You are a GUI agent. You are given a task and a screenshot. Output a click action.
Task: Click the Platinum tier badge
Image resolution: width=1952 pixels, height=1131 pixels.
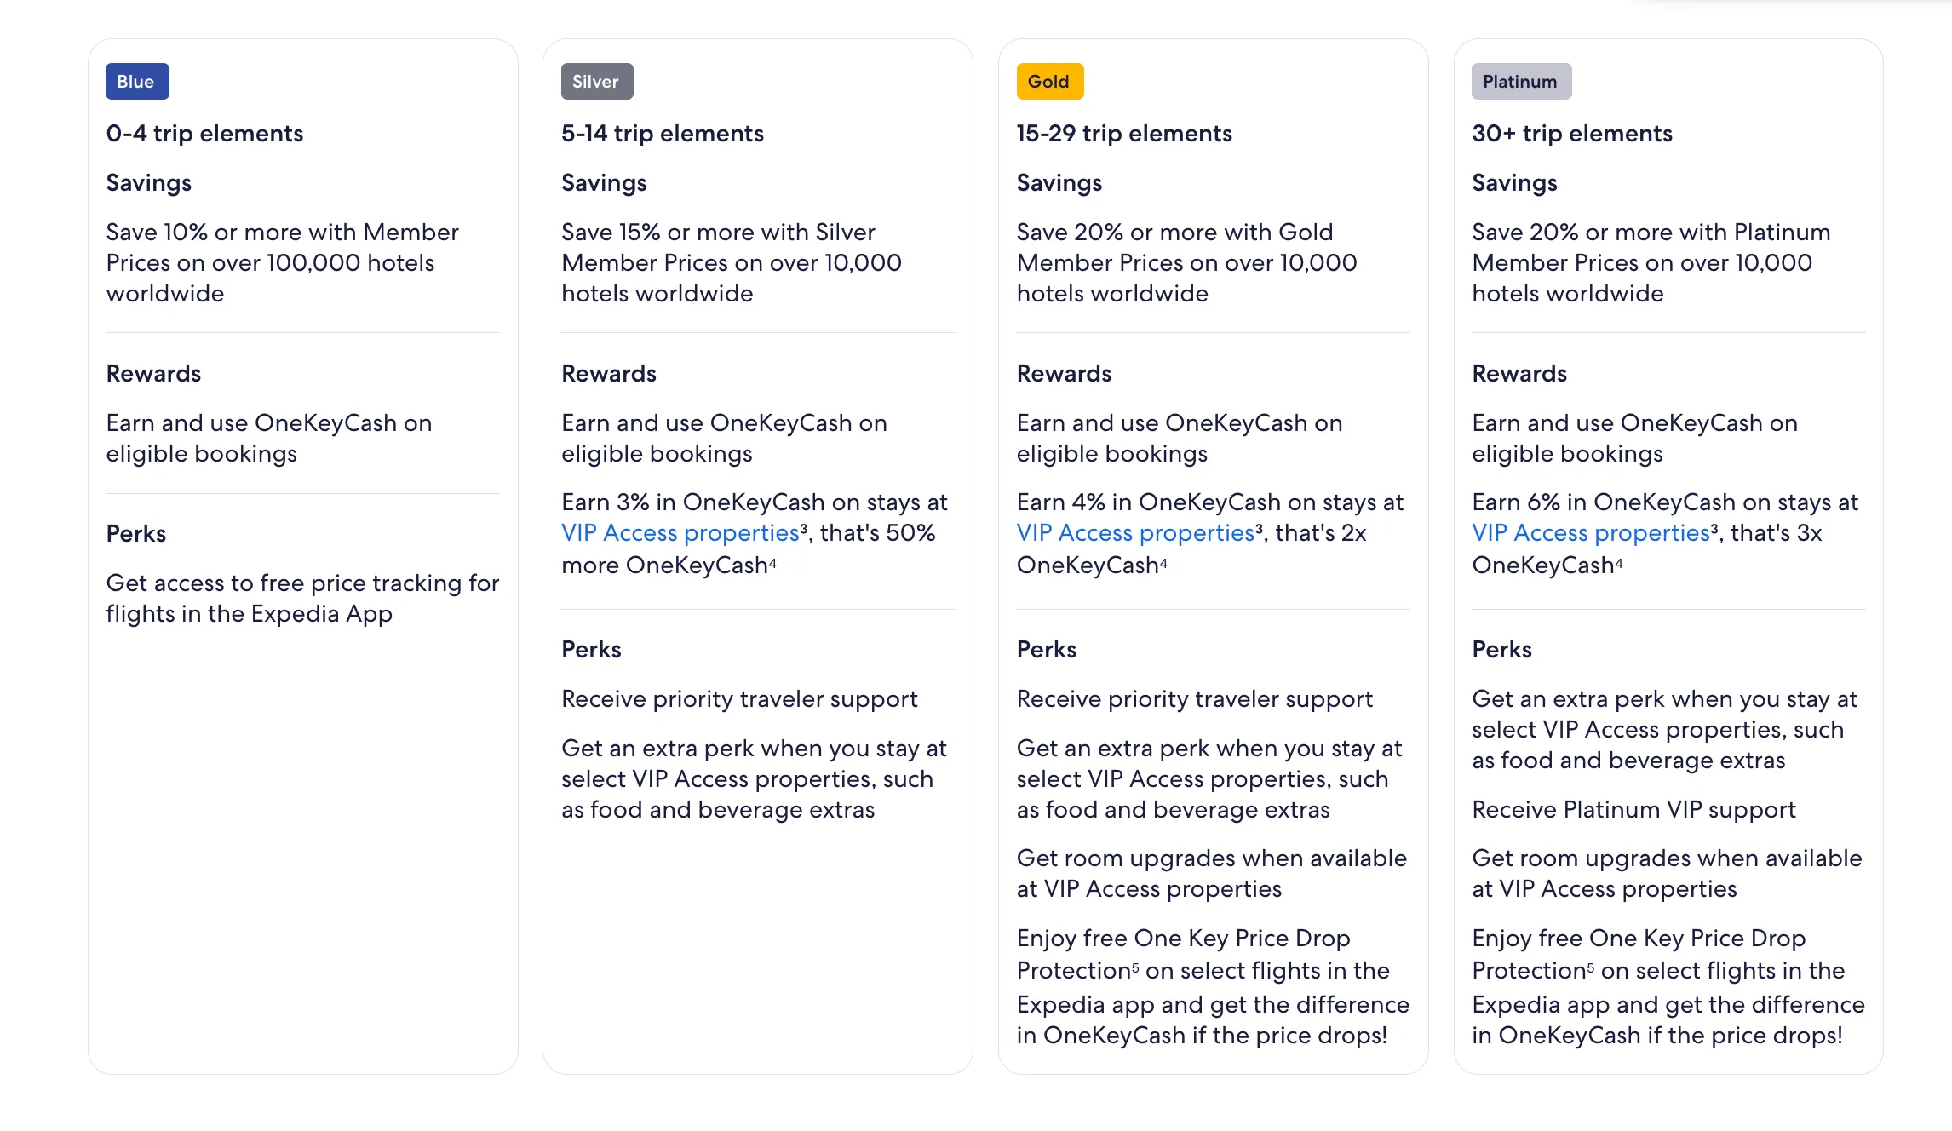pyautogui.click(x=1521, y=82)
